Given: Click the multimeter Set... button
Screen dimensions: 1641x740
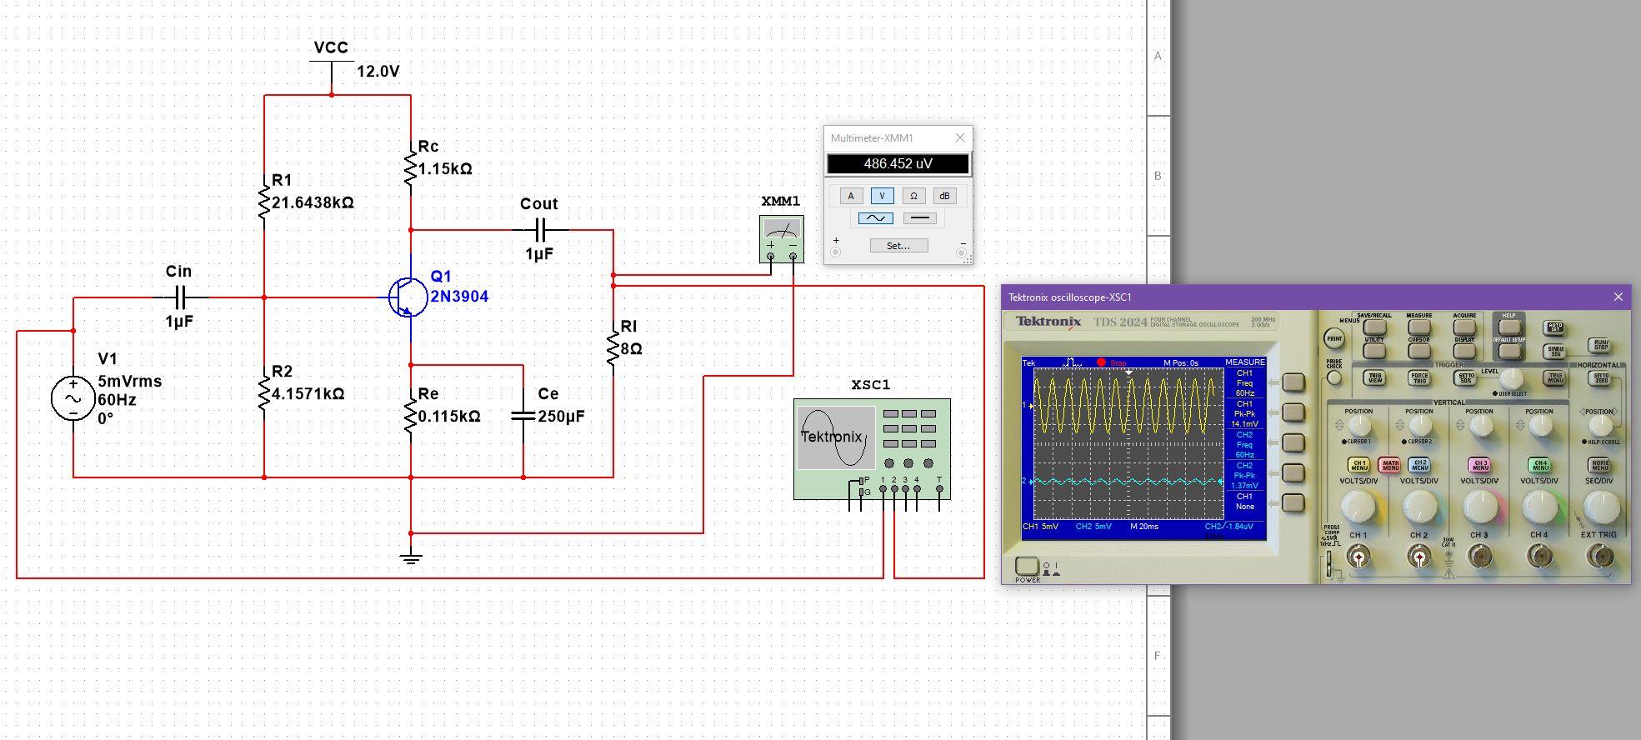Looking at the screenshot, I should (898, 246).
